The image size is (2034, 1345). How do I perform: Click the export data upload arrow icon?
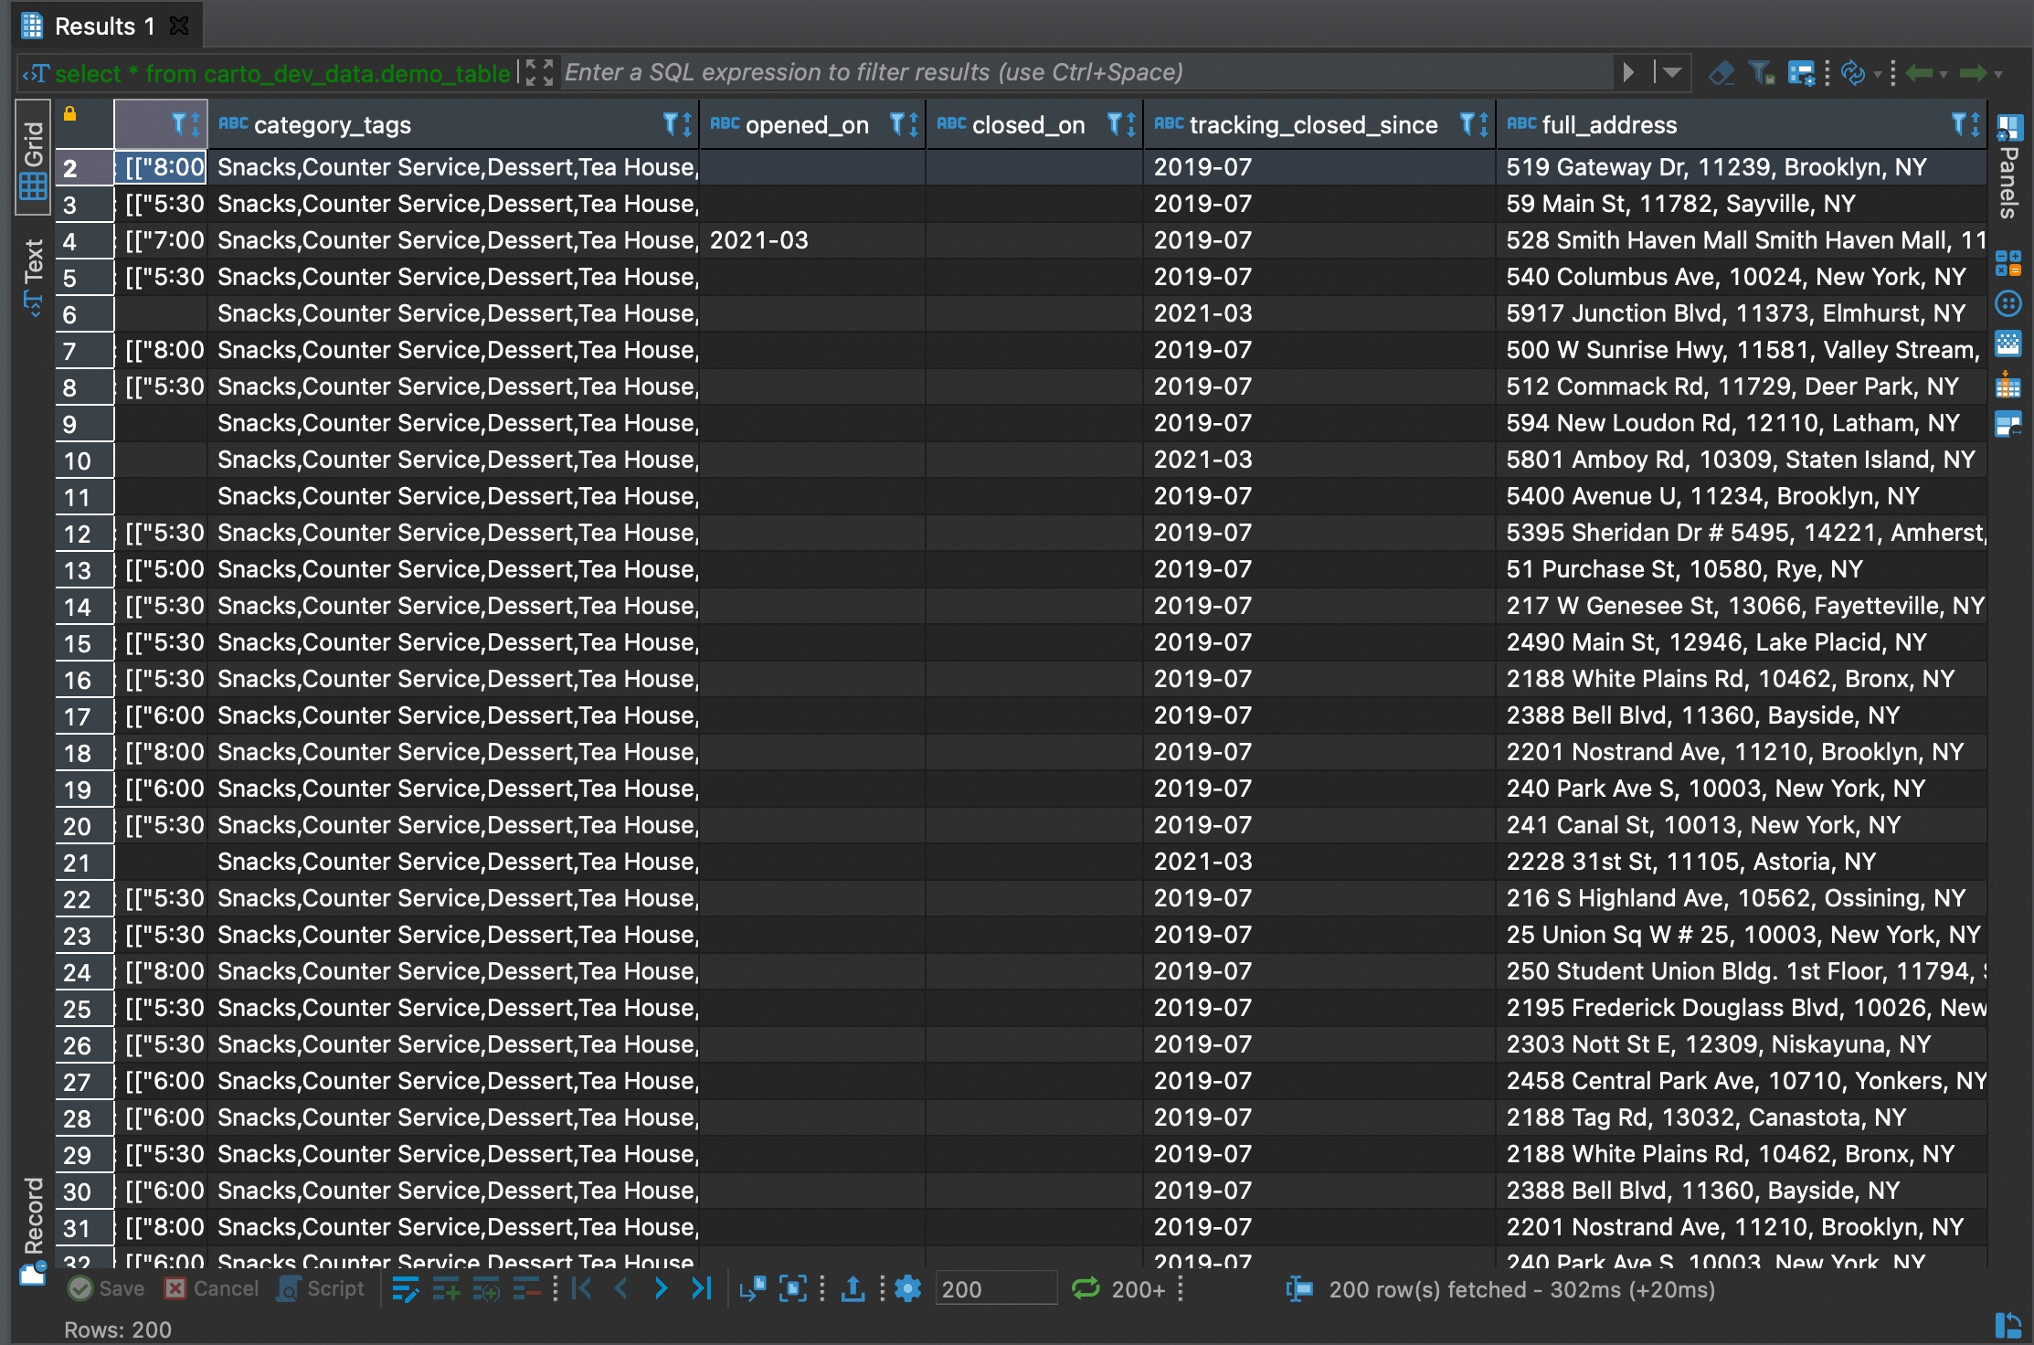tap(853, 1289)
